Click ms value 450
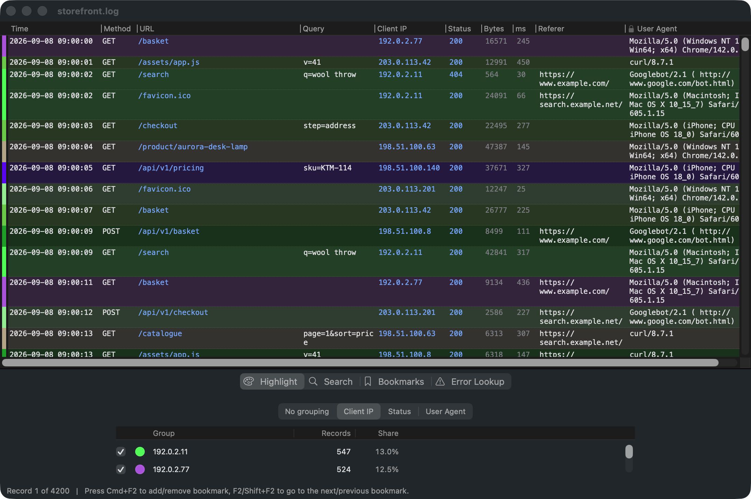 click(x=523, y=62)
